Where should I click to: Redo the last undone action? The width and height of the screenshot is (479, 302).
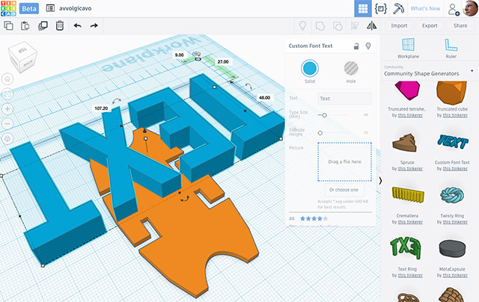pyautogui.click(x=94, y=25)
